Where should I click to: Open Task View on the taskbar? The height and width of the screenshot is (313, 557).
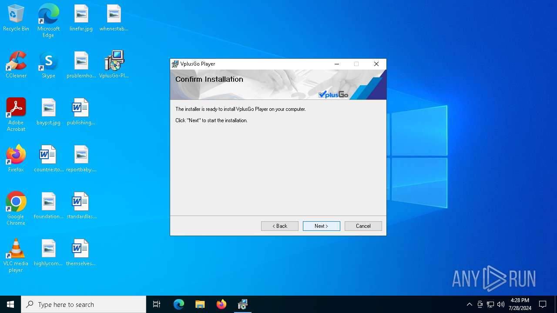tap(157, 304)
